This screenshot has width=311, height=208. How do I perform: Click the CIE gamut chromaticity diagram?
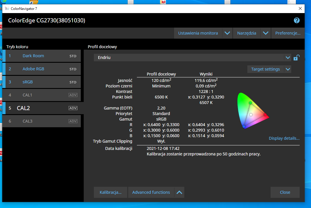(252, 111)
